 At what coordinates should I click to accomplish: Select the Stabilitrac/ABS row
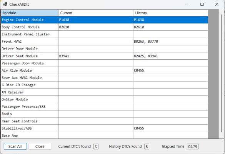(104, 128)
